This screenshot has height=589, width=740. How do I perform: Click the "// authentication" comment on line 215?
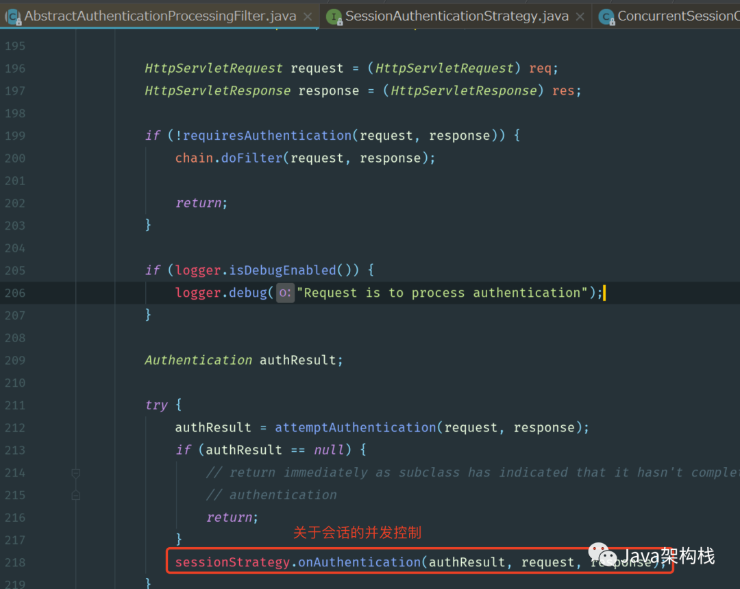[271, 494]
